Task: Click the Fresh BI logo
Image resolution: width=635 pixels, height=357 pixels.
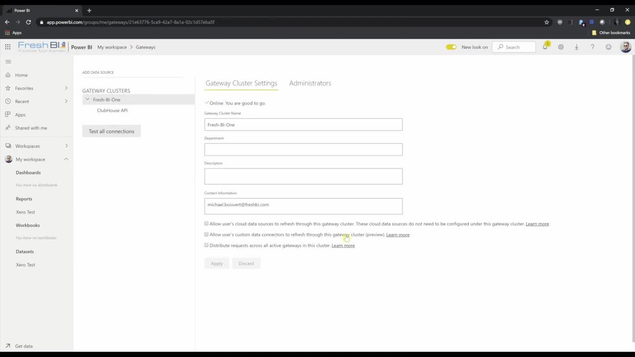Action: coord(42,47)
